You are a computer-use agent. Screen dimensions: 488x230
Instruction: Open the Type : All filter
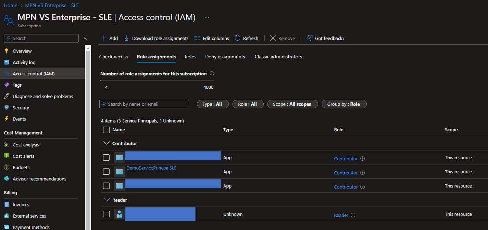[212, 104]
